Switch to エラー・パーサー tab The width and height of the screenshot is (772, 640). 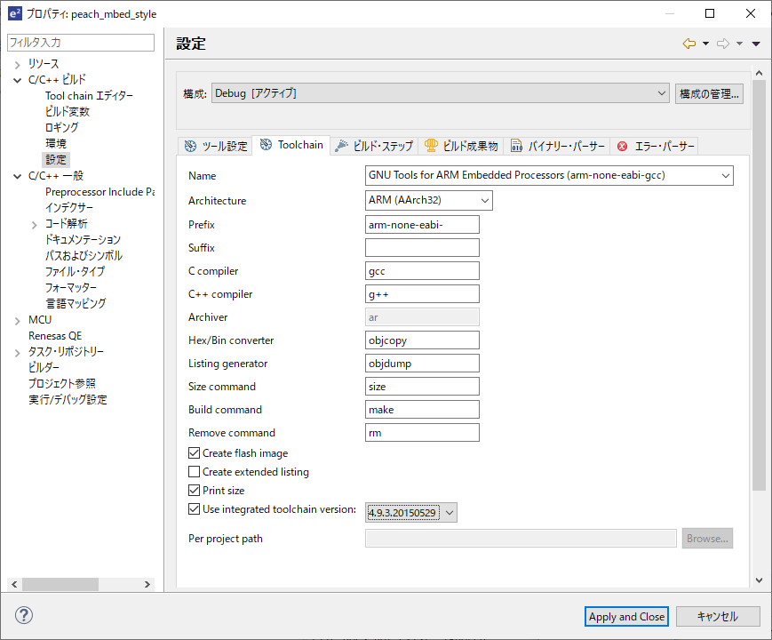655,146
